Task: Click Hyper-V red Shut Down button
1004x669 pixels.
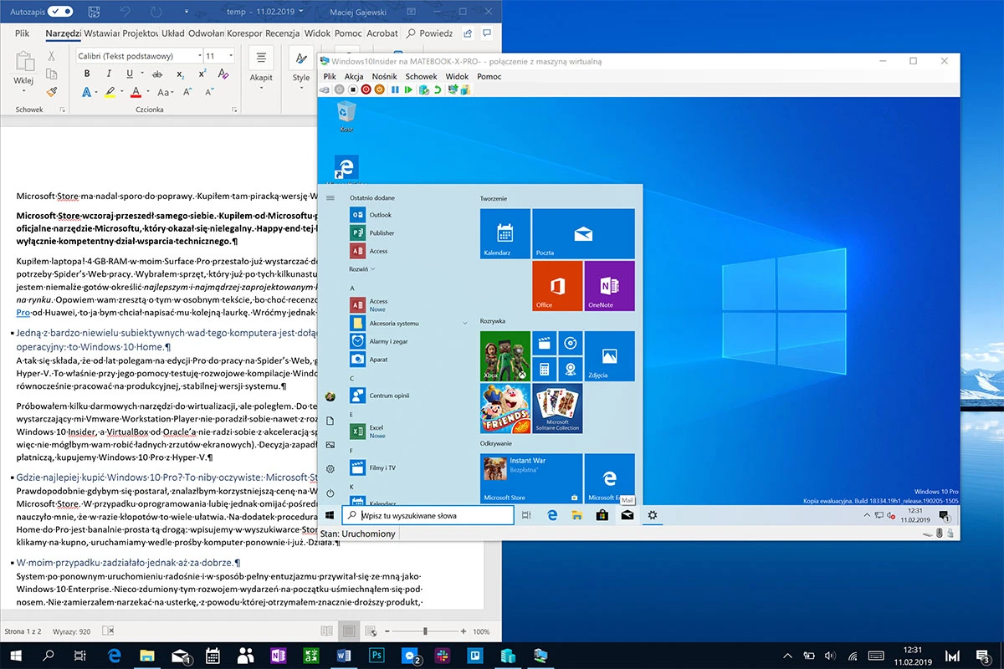Action: pyautogui.click(x=366, y=89)
